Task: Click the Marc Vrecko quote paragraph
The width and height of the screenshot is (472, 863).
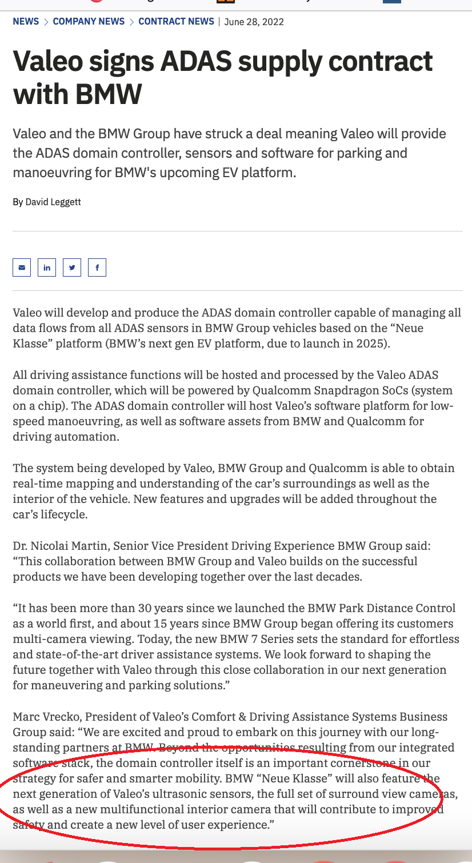Action: tap(234, 770)
